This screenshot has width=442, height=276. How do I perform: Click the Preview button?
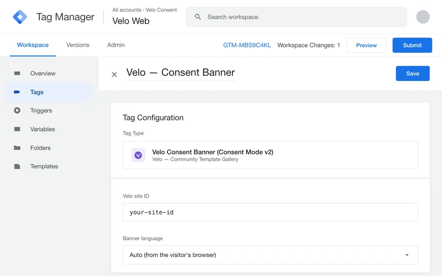click(x=366, y=45)
